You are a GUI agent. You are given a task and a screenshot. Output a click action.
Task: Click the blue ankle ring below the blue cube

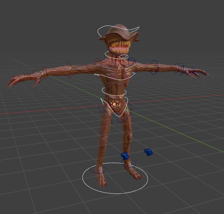click(x=129, y=164)
